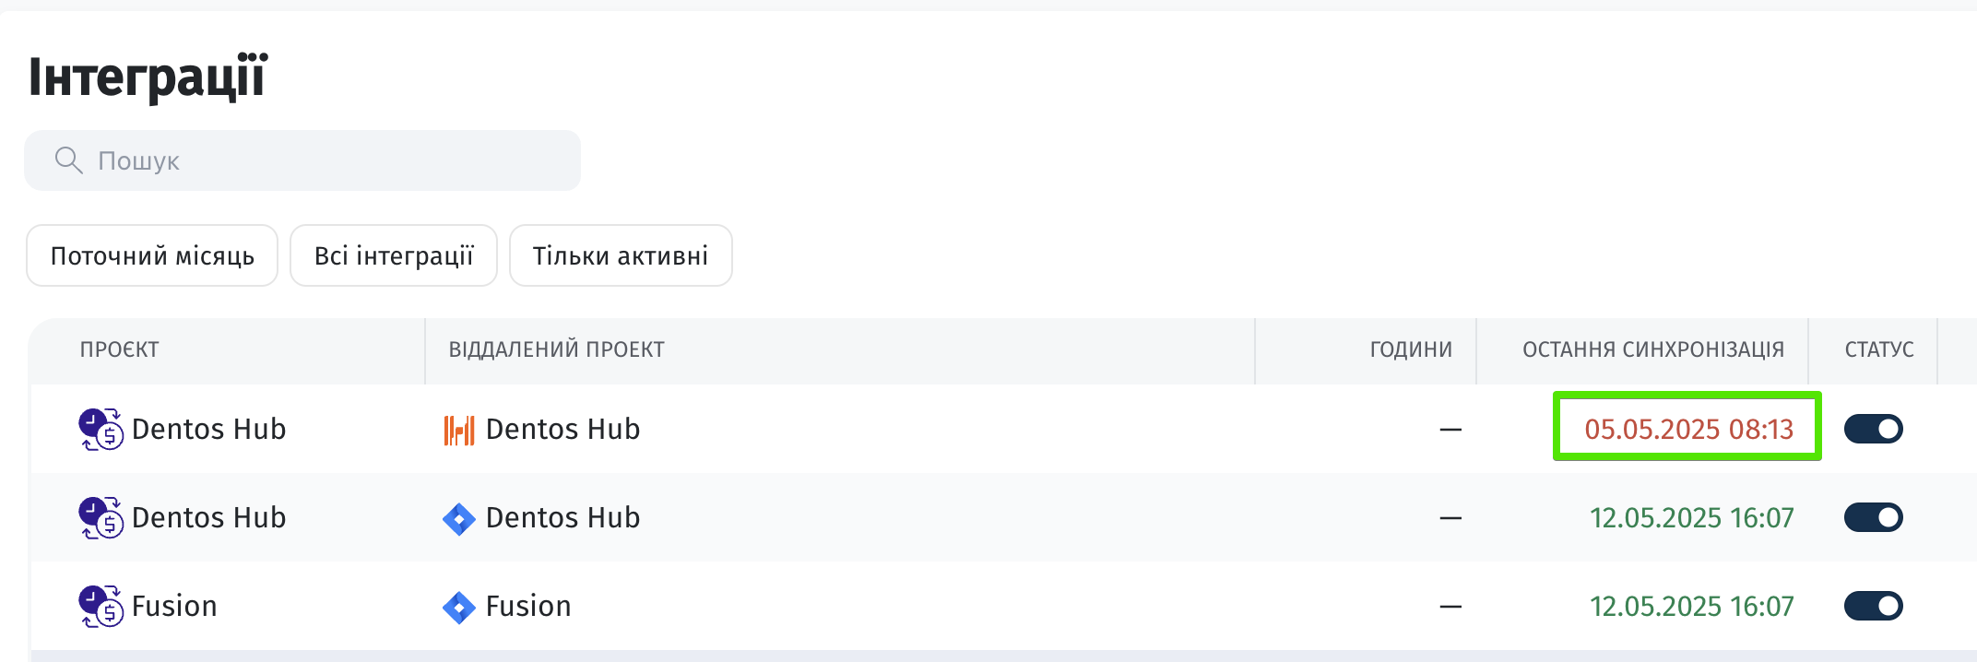
Task: Disable the Fusion integration status switch
Action: (x=1874, y=606)
